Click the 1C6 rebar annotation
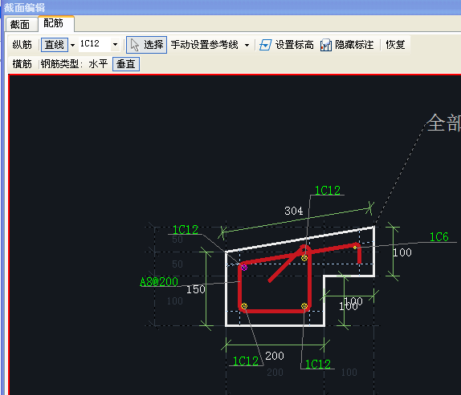461x395 pixels. (439, 237)
